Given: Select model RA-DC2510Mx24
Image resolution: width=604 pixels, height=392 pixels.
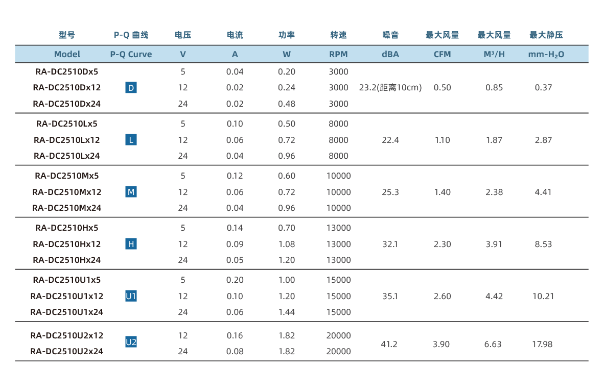Looking at the screenshot, I should pos(67,208).
